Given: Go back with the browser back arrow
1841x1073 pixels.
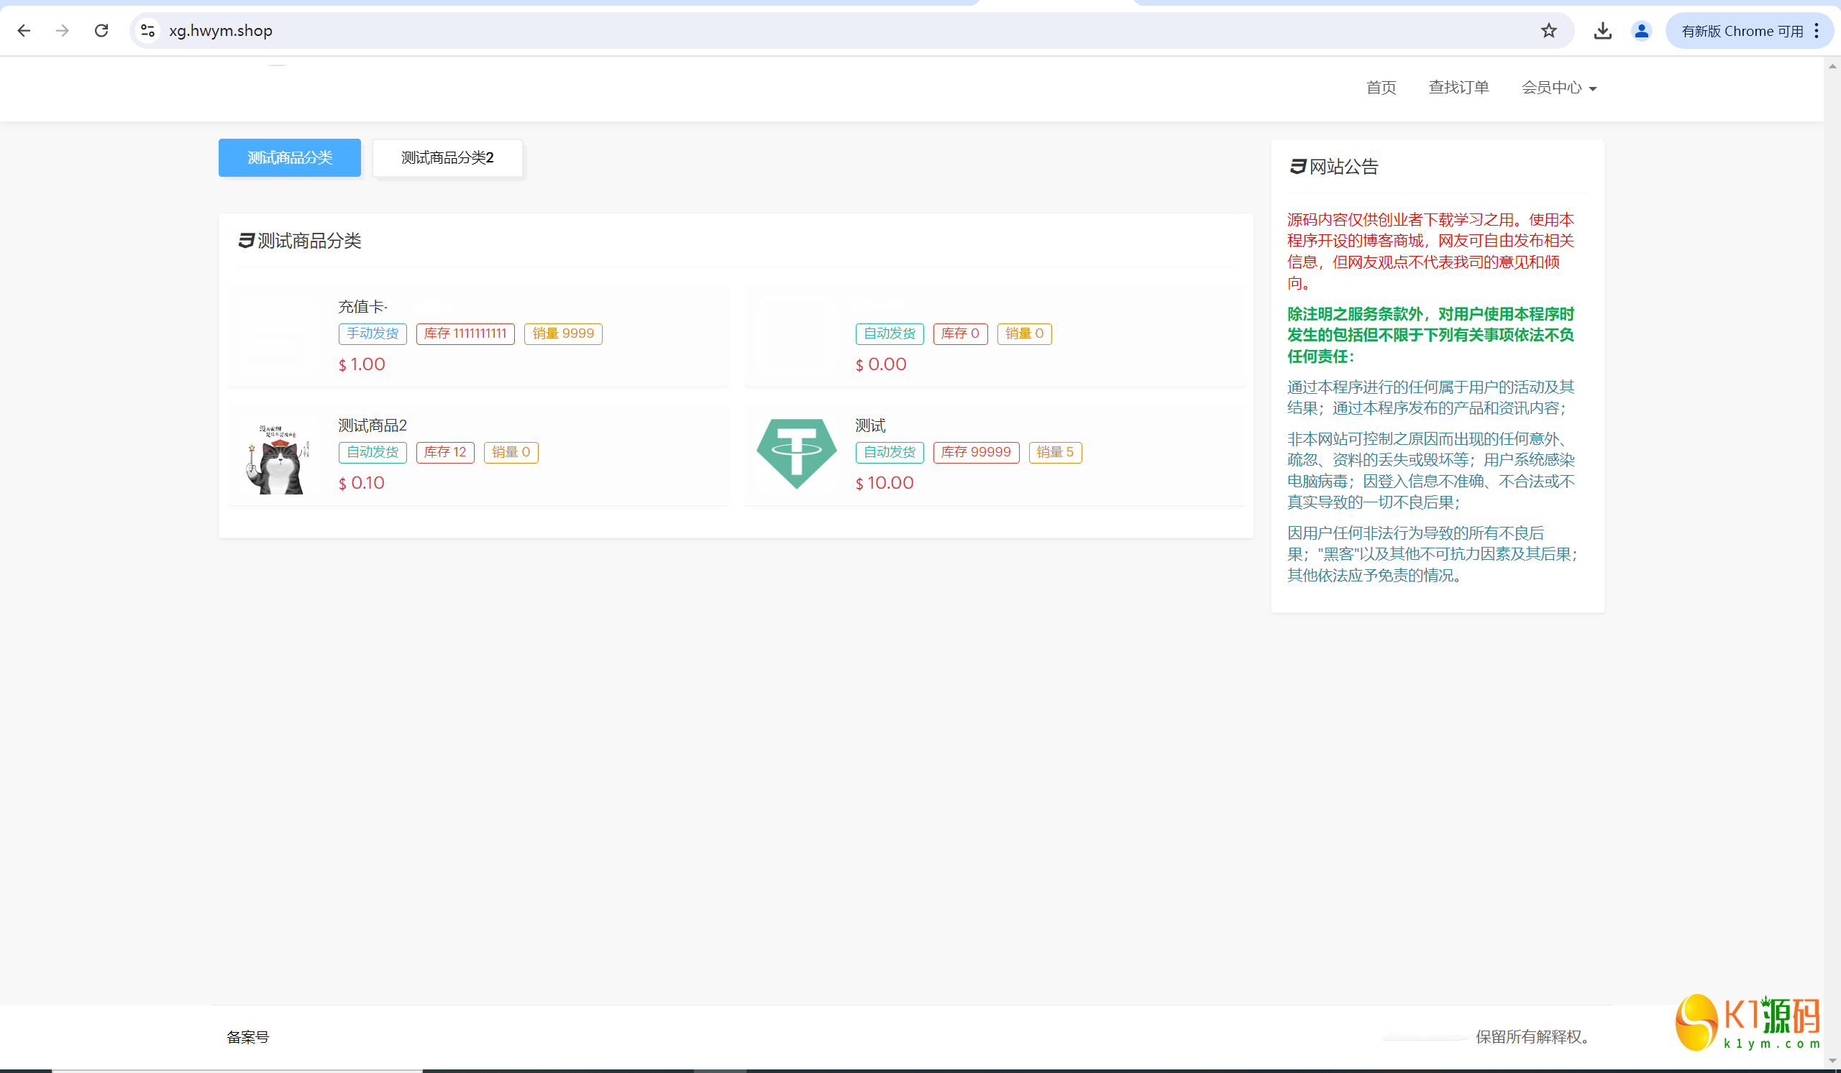Looking at the screenshot, I should (24, 31).
